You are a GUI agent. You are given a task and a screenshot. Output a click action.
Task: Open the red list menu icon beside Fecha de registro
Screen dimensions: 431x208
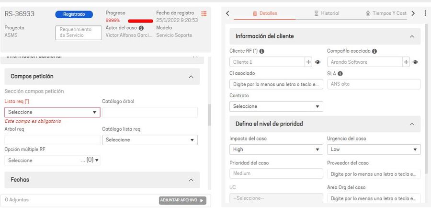click(x=204, y=13)
